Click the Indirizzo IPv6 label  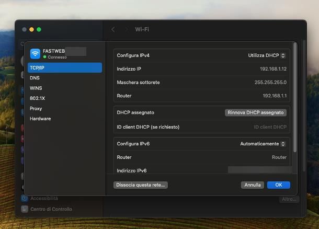pyautogui.click(x=132, y=170)
